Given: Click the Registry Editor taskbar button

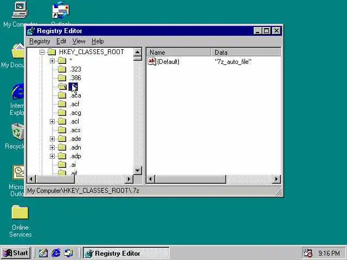Looking at the screenshot, I should [126, 253].
